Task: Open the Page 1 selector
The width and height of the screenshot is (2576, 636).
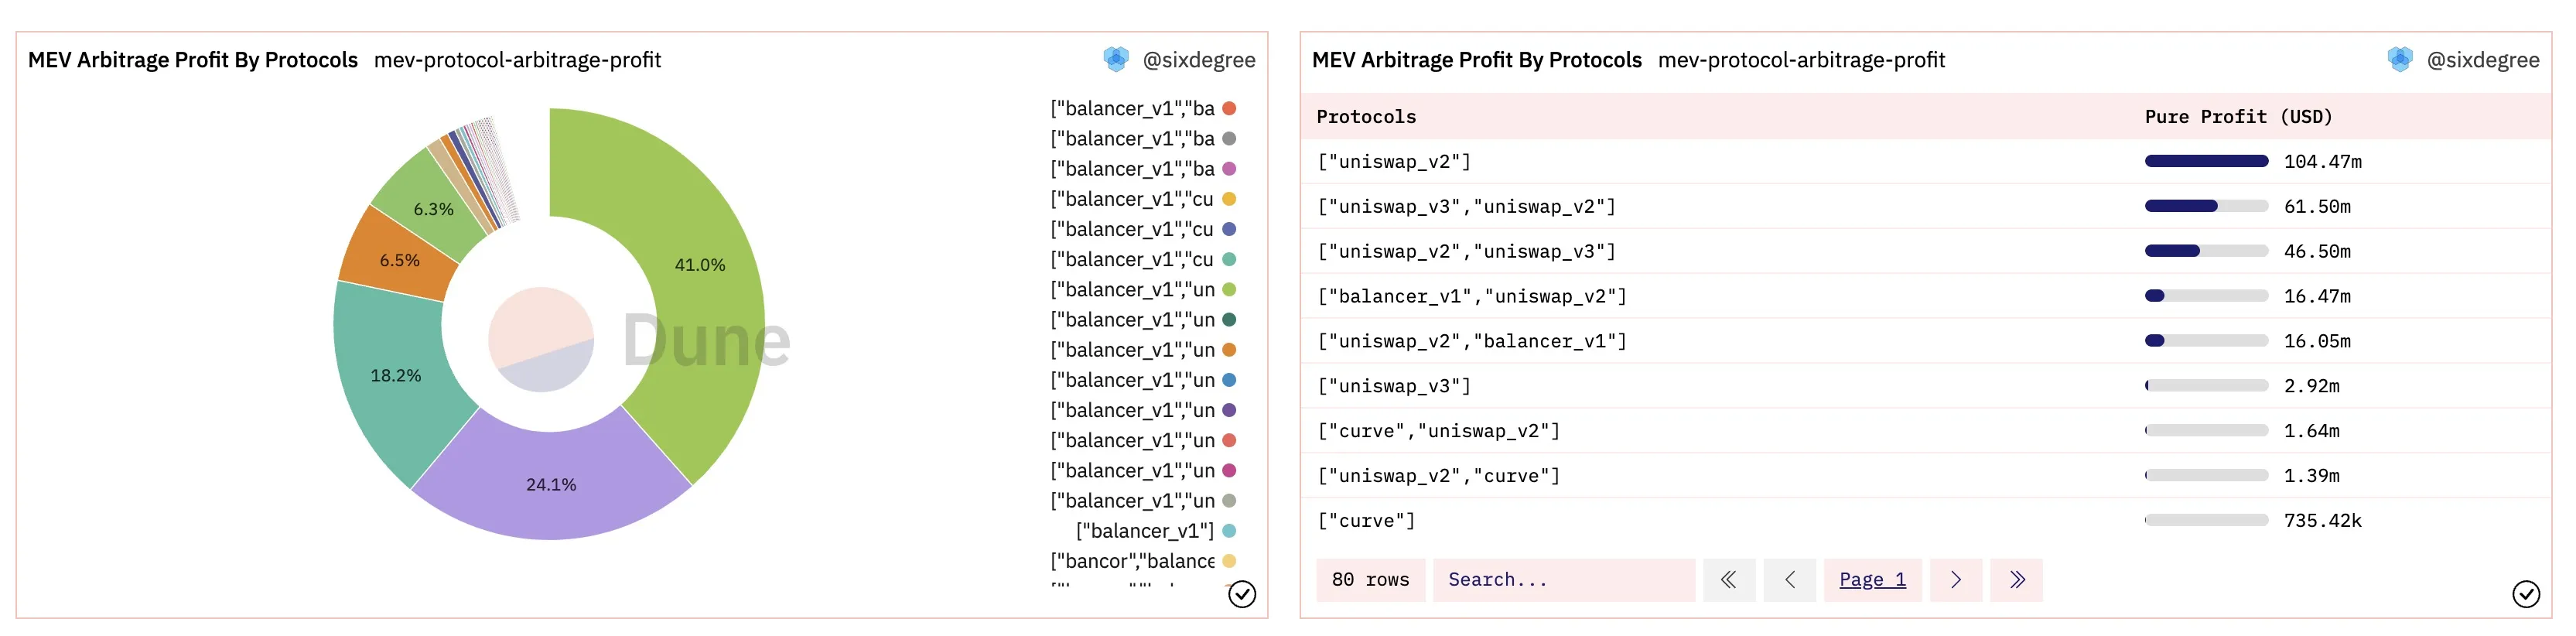Action: click(x=1872, y=580)
